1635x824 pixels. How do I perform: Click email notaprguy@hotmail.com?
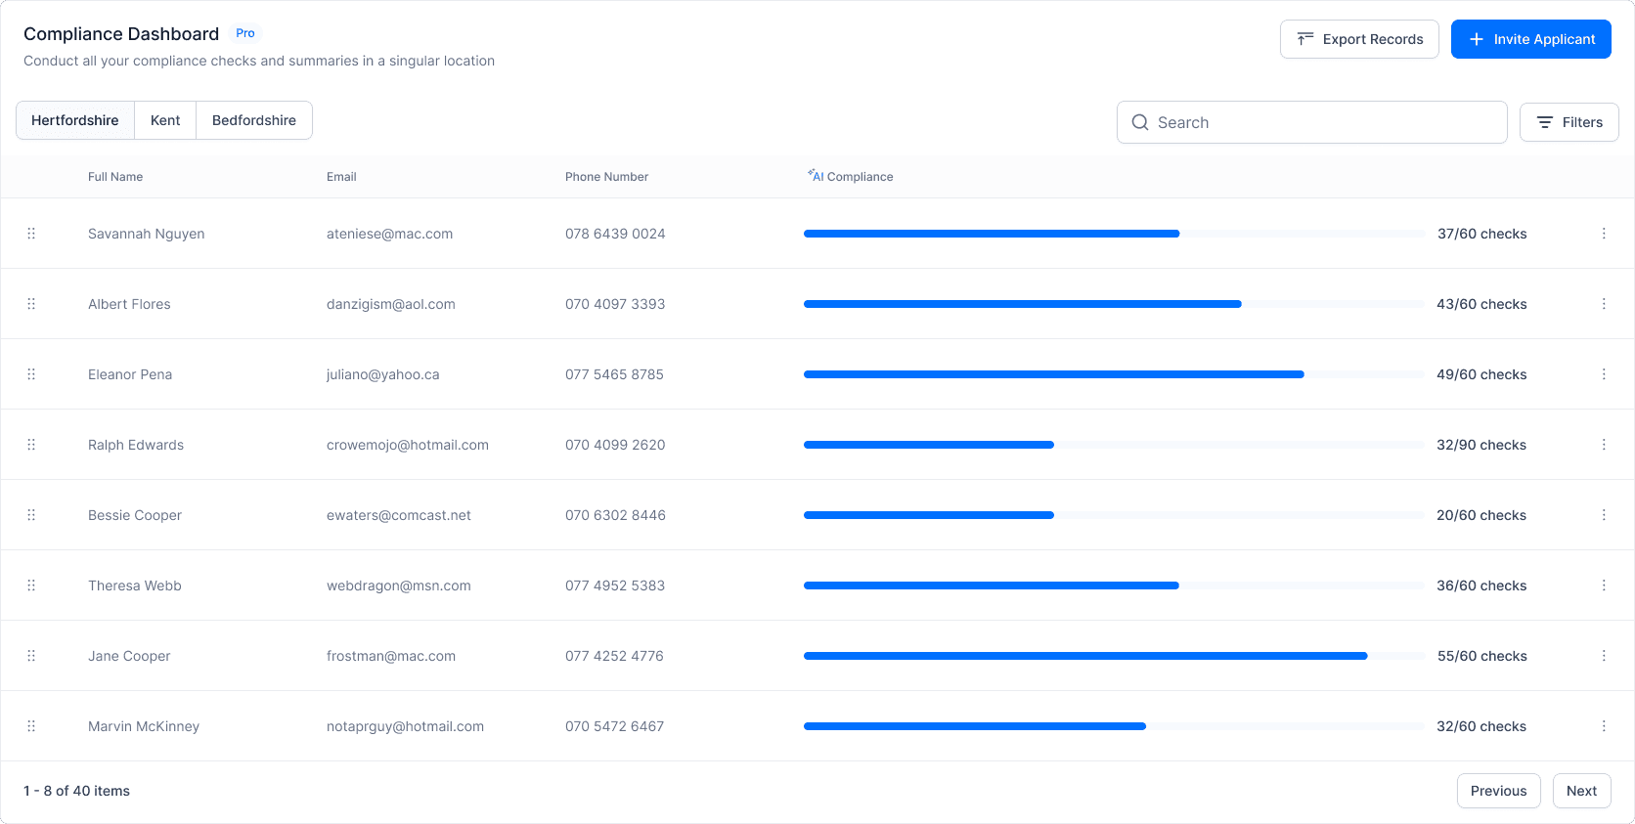[x=406, y=726]
